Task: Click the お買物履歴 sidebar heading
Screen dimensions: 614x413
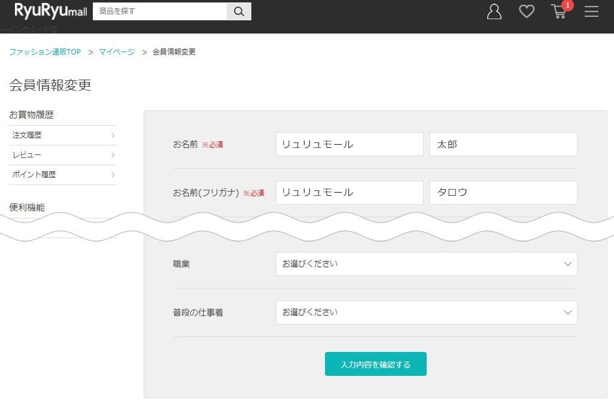Action: 31,115
